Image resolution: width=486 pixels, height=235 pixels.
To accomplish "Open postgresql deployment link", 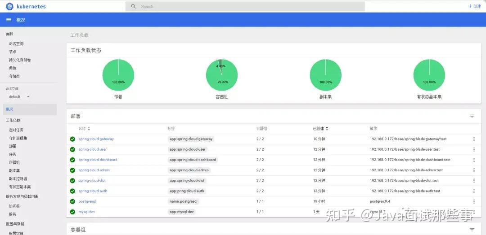I will click(x=87, y=201).
